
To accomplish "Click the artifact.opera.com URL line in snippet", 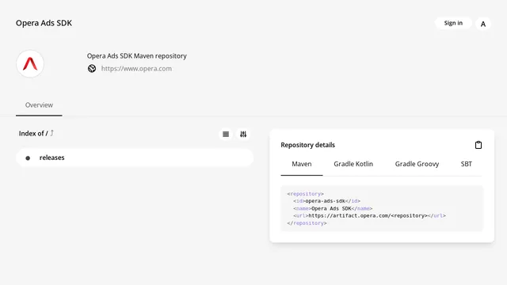I will 370,216.
